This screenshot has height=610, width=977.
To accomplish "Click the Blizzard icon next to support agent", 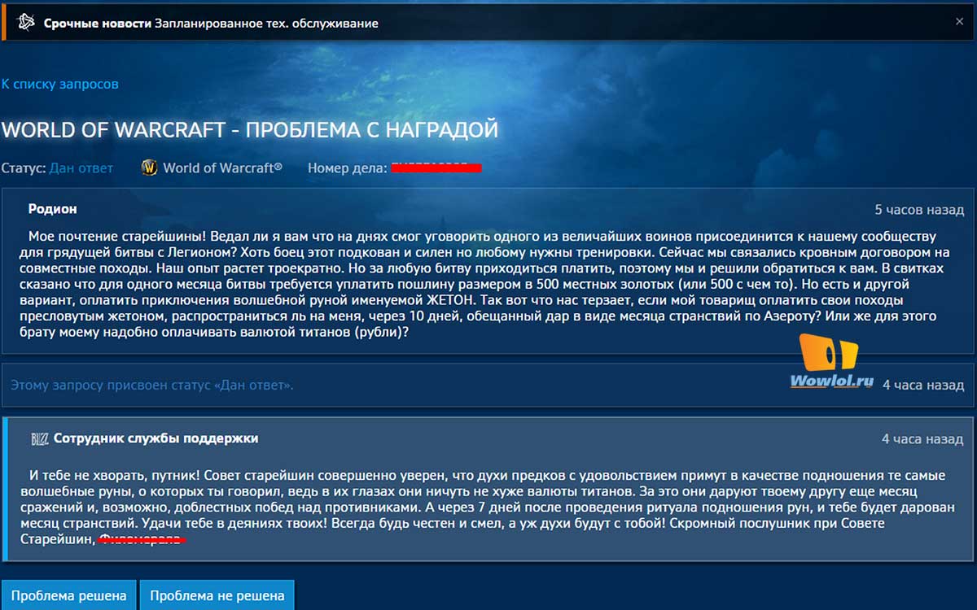I will (x=39, y=439).
